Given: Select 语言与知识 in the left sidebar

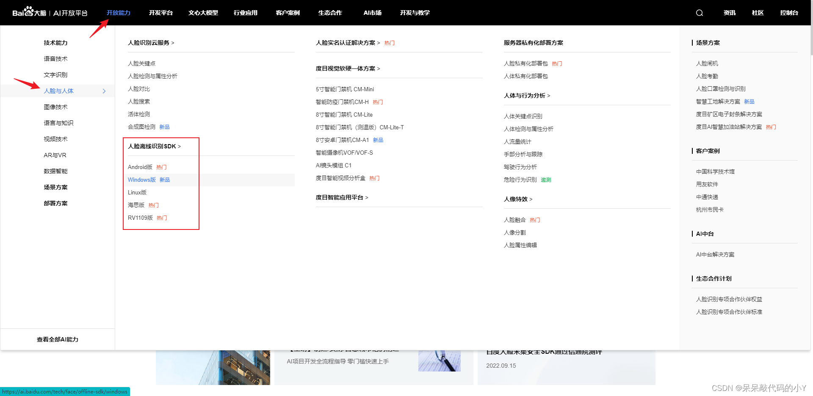Looking at the screenshot, I should (x=58, y=123).
